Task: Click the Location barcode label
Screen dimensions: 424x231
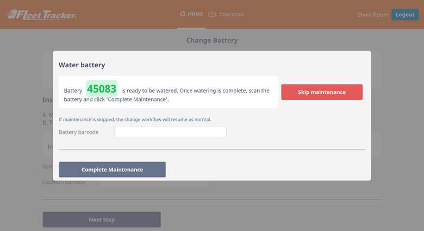Action: pyautogui.click(x=64, y=183)
